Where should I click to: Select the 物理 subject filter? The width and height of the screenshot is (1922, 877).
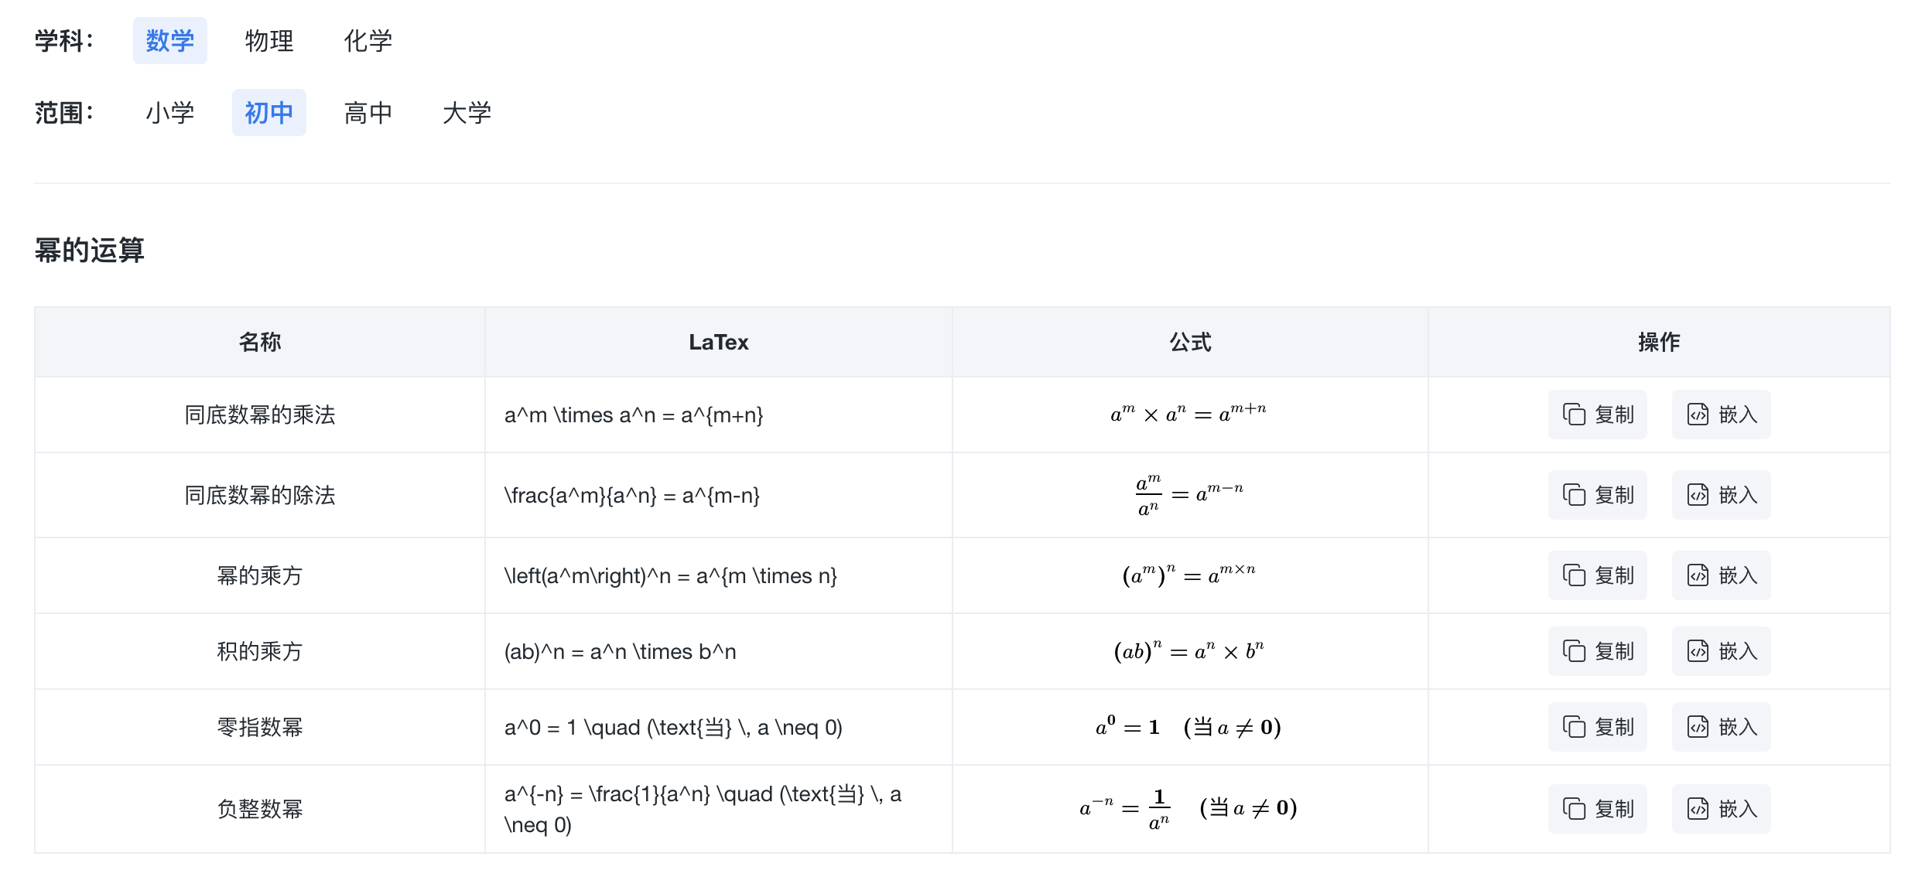click(268, 40)
